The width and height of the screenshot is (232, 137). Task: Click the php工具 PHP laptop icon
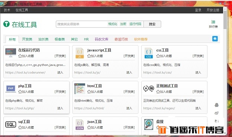pos(11,89)
